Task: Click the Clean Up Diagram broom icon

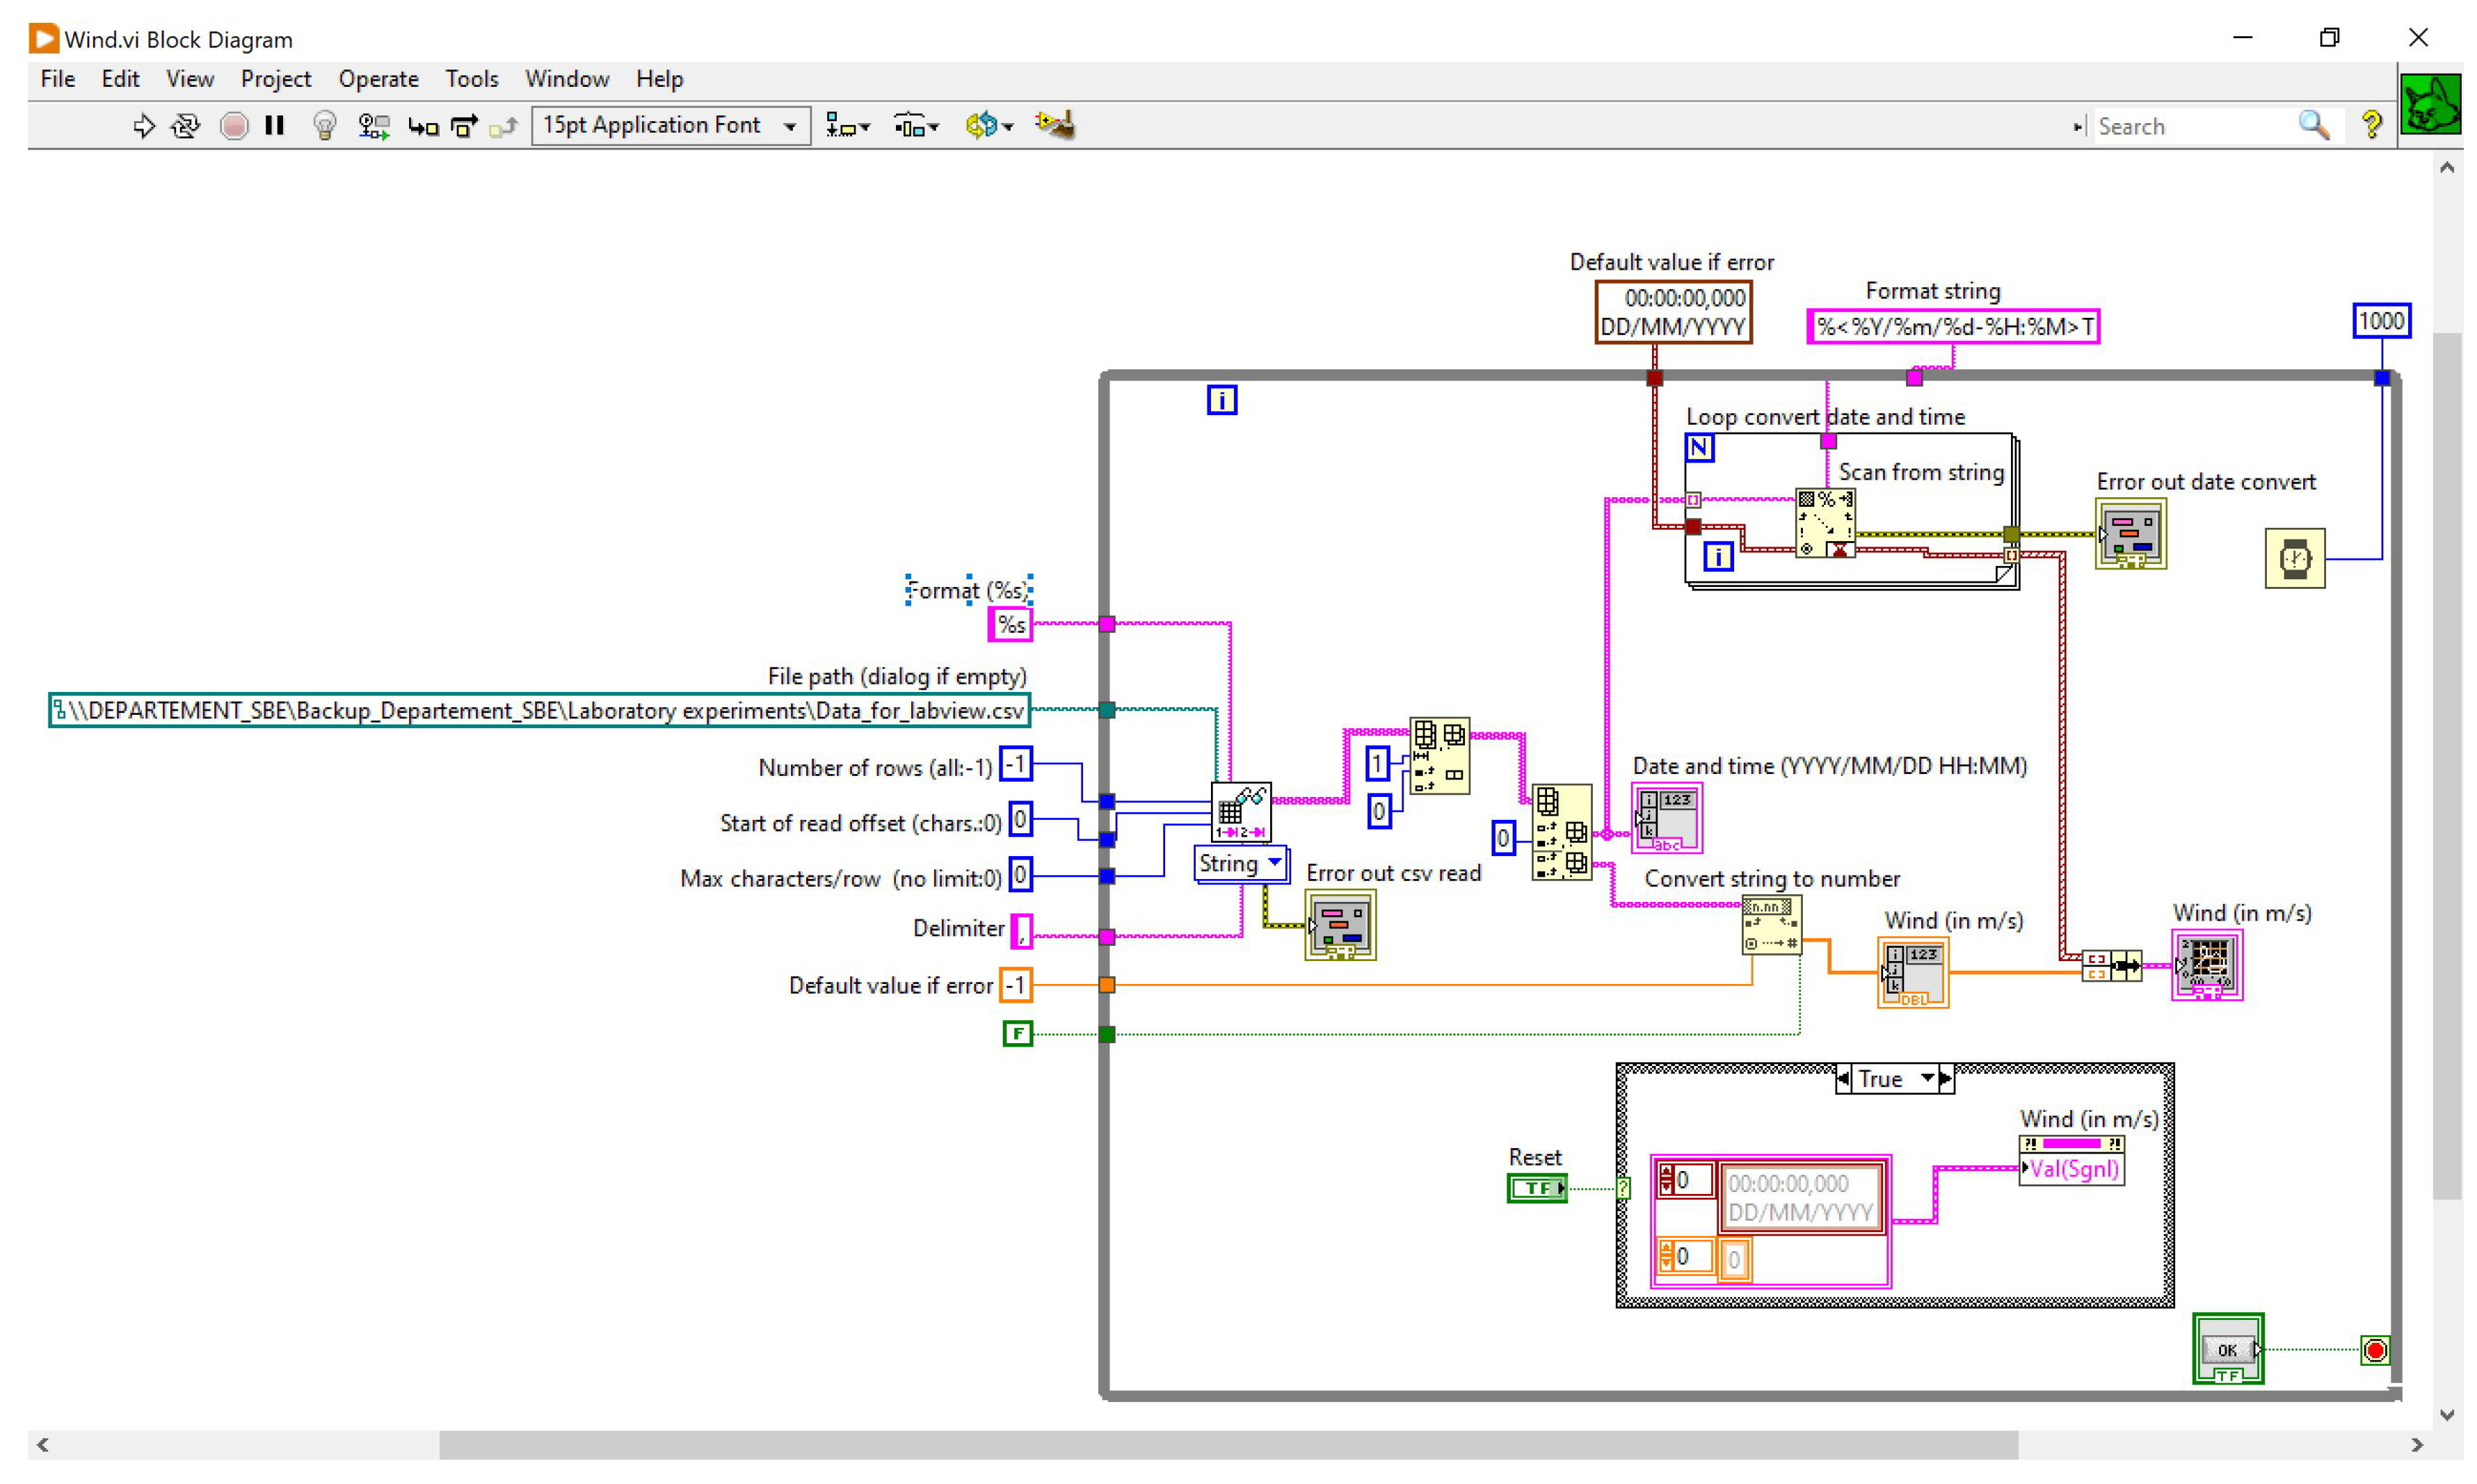Action: pyautogui.click(x=1055, y=126)
